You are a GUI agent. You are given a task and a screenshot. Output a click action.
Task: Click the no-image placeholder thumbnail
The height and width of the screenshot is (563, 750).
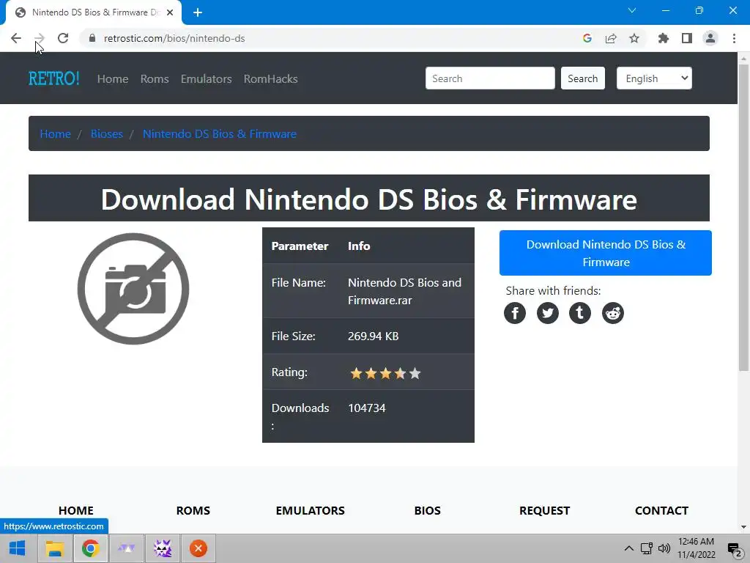133,289
